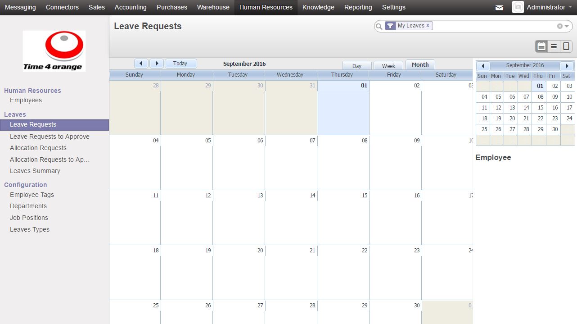This screenshot has width=577, height=324.
Task: Click the mini calendar September 2016 title
Action: coord(525,65)
